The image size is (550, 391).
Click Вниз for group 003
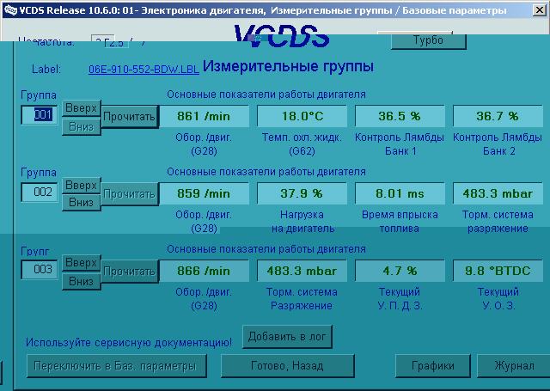(81, 282)
